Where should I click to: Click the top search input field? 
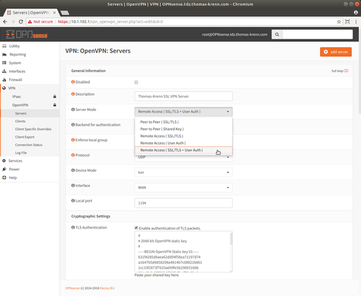317,34
